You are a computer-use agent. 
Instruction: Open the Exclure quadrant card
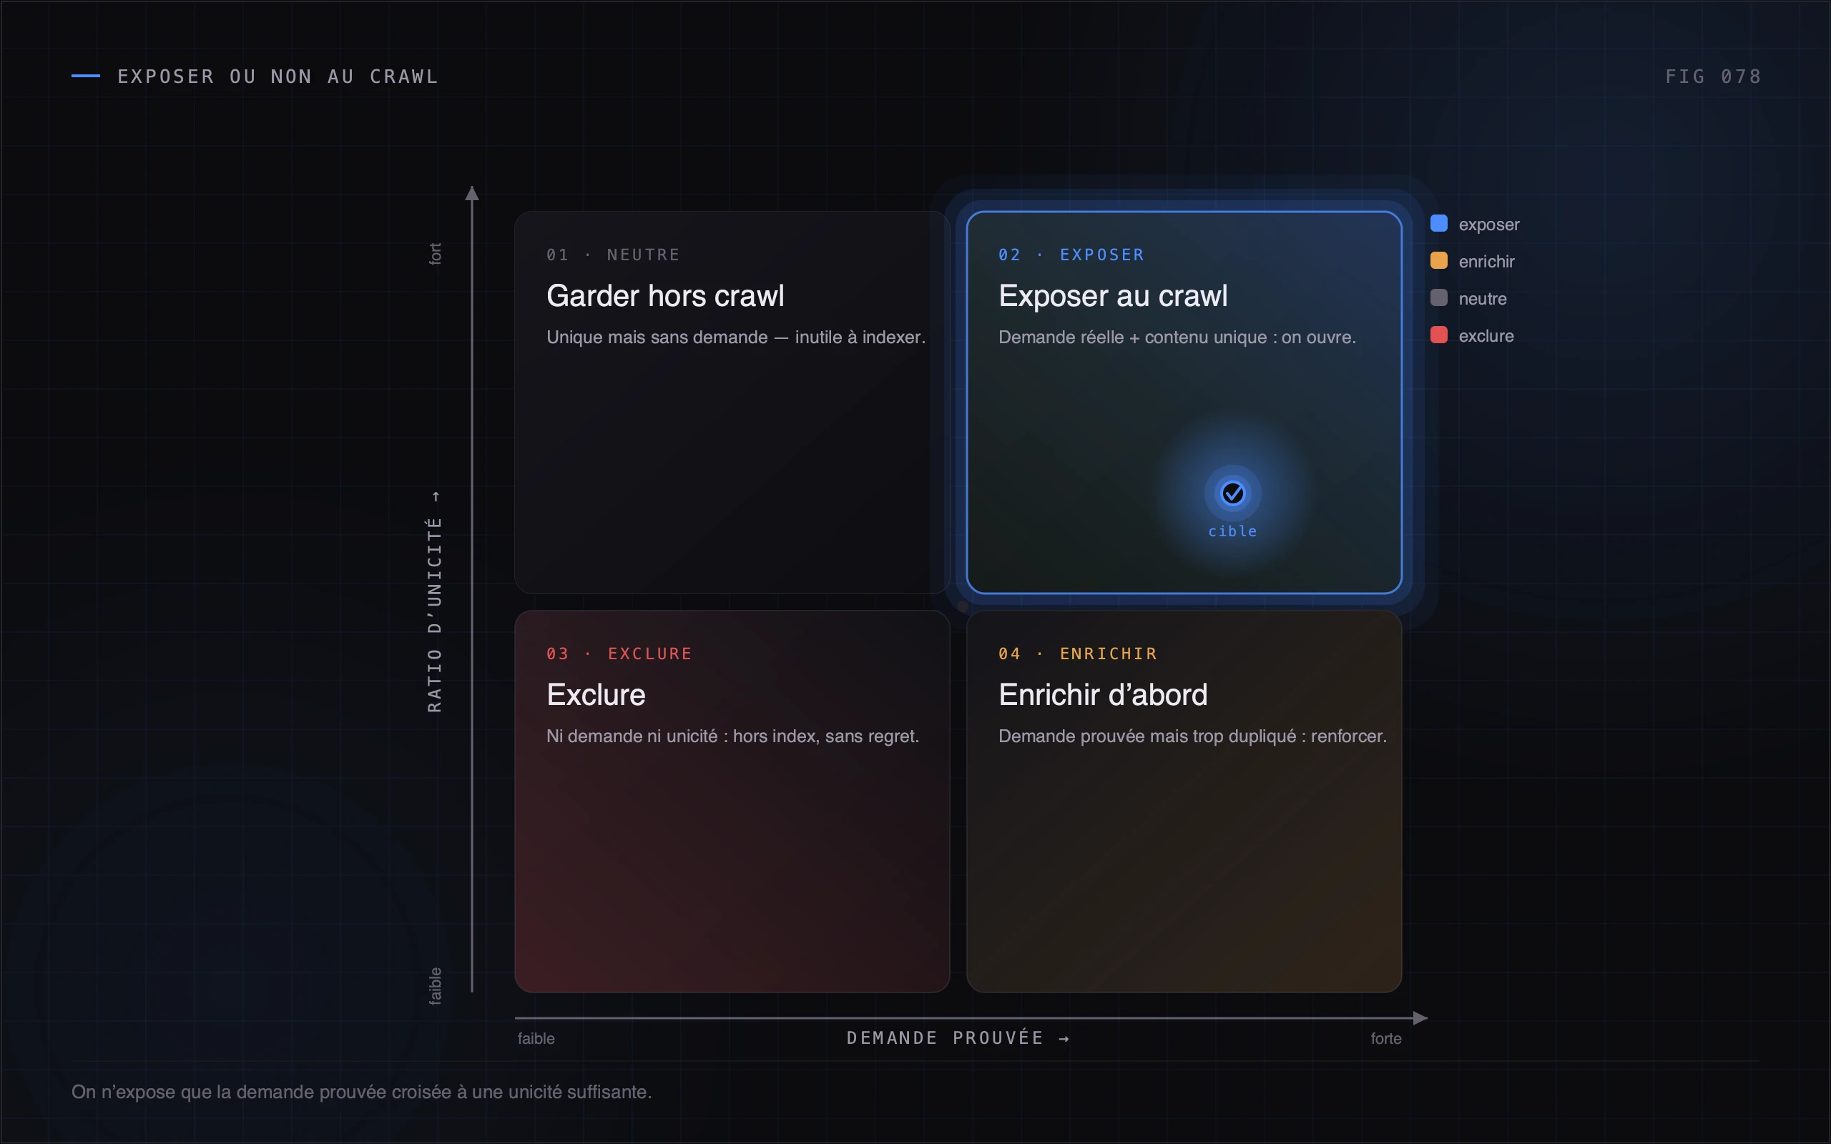732,802
